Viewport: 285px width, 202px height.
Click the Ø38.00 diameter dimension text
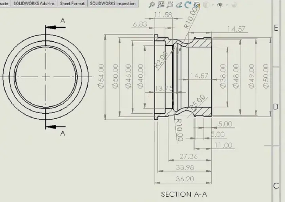point(223,76)
